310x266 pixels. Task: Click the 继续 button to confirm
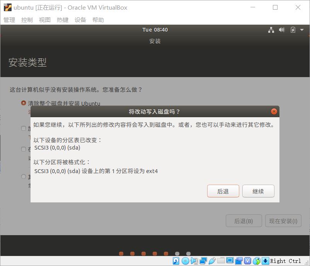(x=258, y=191)
